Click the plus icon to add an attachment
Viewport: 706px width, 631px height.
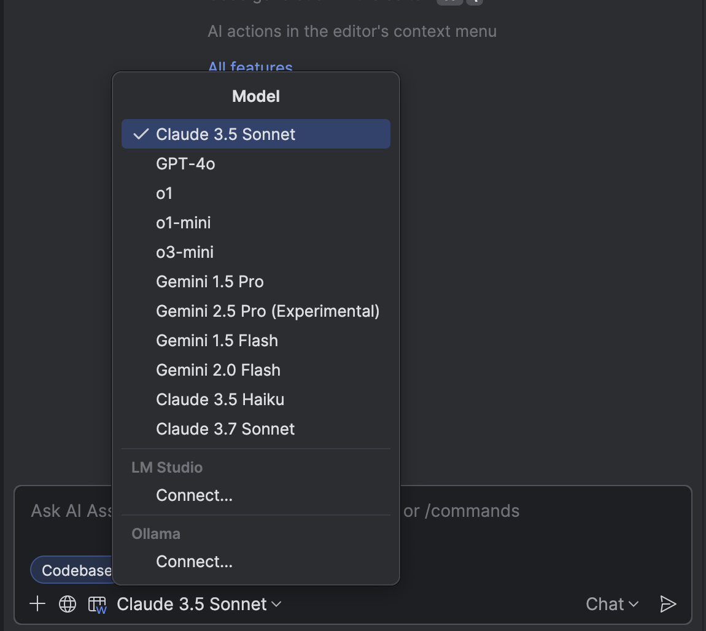point(37,604)
